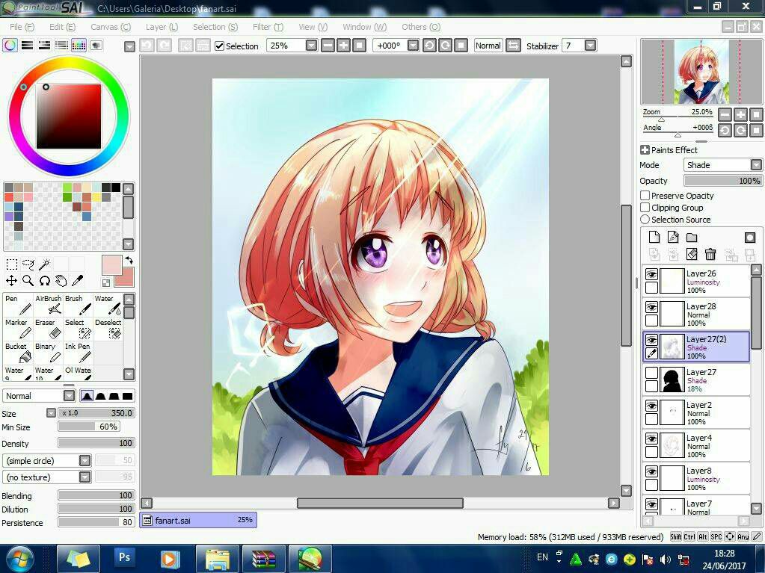Select the AirBrush tool
This screenshot has width=765, height=573.
tap(49, 305)
